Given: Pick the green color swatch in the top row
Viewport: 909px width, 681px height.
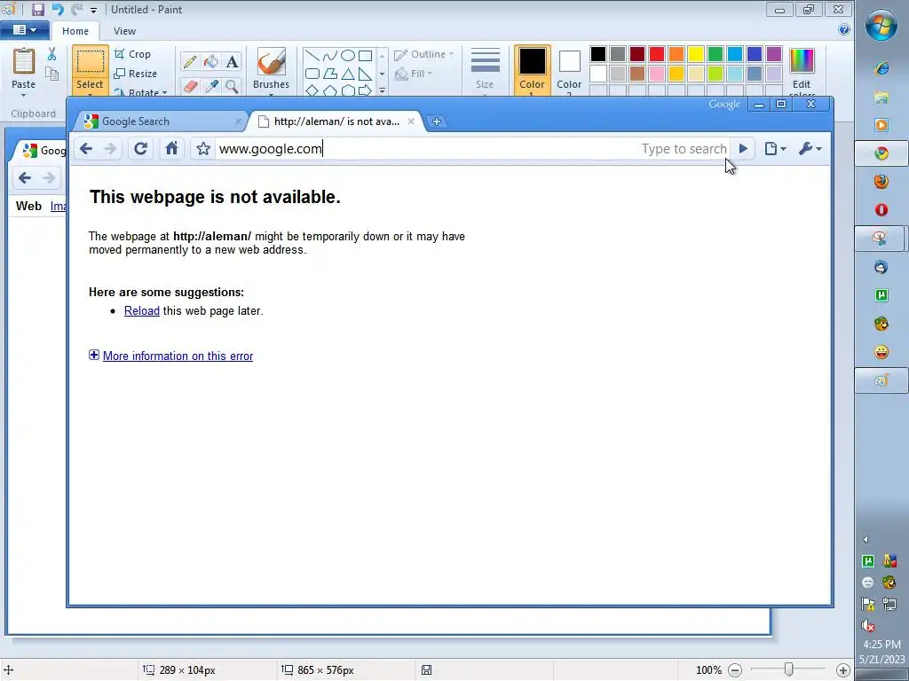Looking at the screenshot, I should coord(715,54).
